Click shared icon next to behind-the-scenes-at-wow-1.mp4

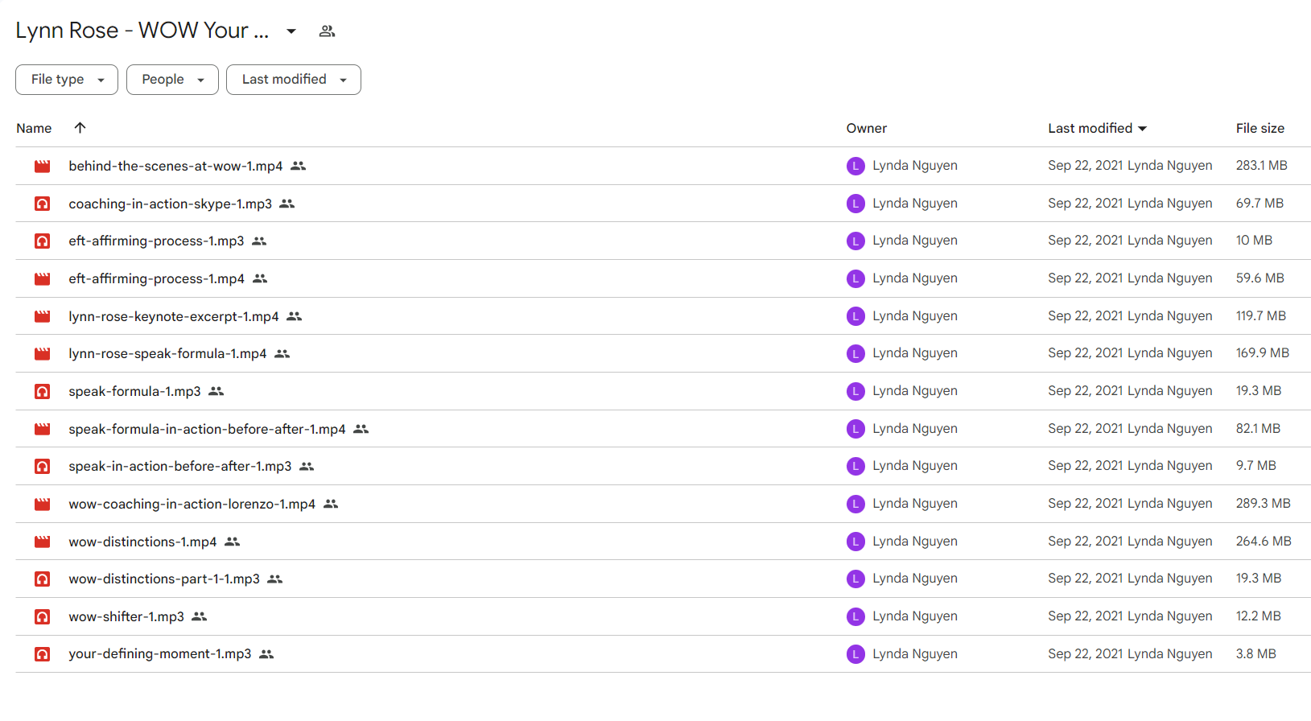[299, 166]
